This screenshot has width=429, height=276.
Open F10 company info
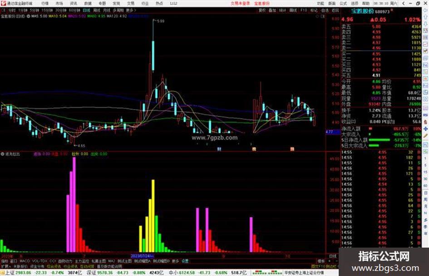(303, 10)
